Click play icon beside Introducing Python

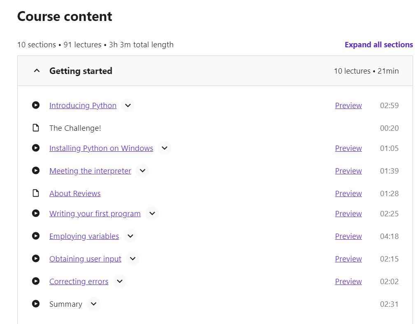point(36,105)
